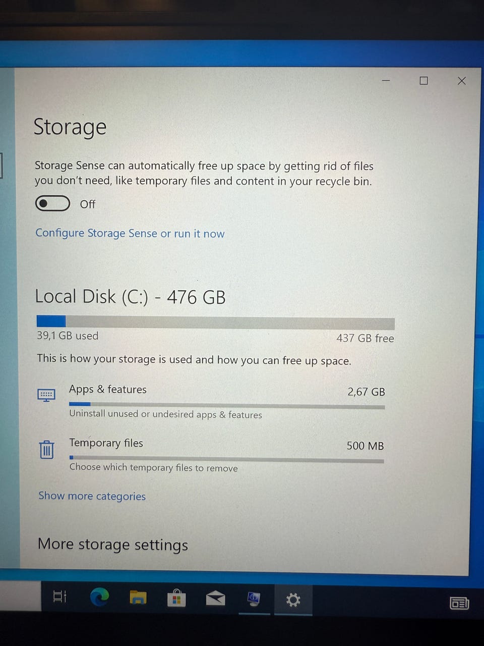Click the Apps & features usage bar
The image size is (484, 646).
tap(227, 405)
